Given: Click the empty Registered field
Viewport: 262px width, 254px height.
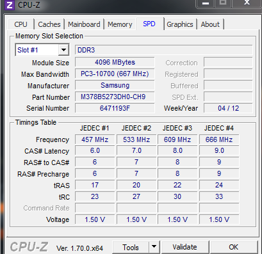Looking at the screenshot, I should pyautogui.click(x=228, y=74).
